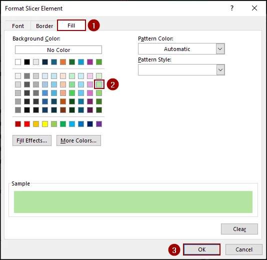Pick the burnt orange shade above brown
Viewport: 267px width, 260px height.
(x=63, y=101)
